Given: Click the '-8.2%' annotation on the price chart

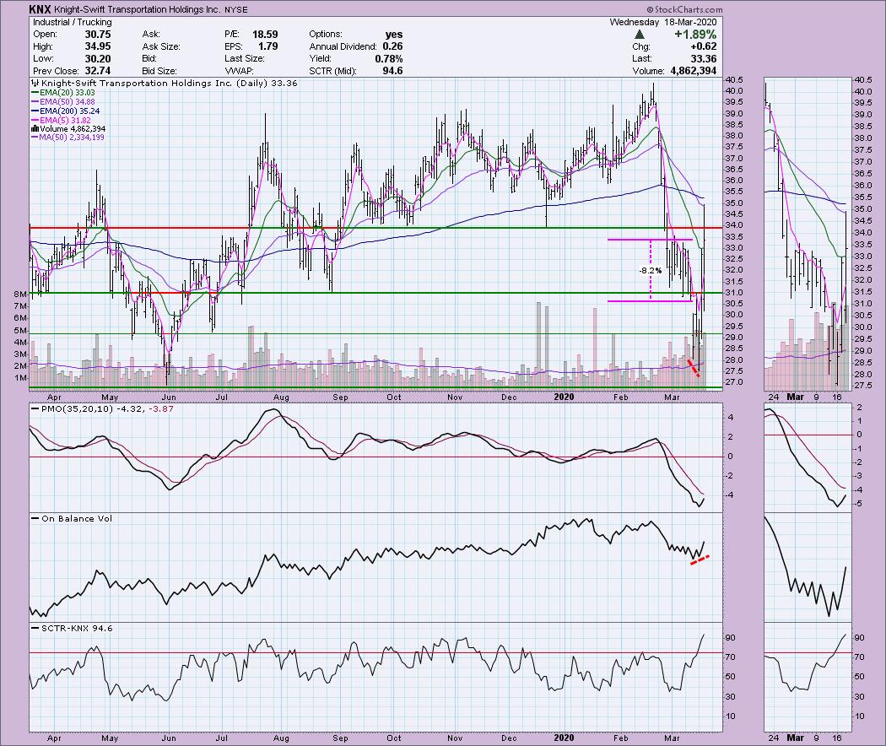Looking at the screenshot, I should tap(650, 271).
